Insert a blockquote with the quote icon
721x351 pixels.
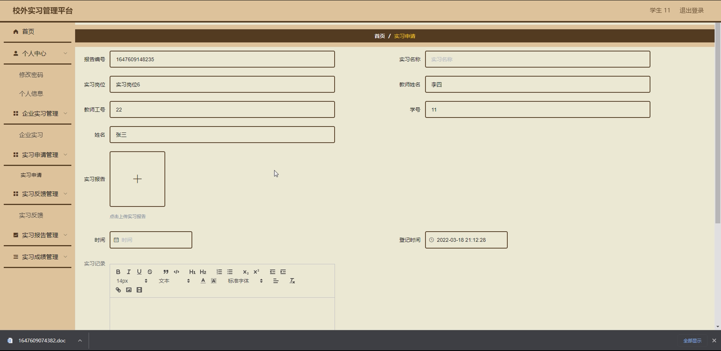tap(166, 272)
